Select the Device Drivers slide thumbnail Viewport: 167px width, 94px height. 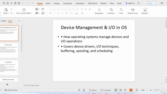pos(9,50)
